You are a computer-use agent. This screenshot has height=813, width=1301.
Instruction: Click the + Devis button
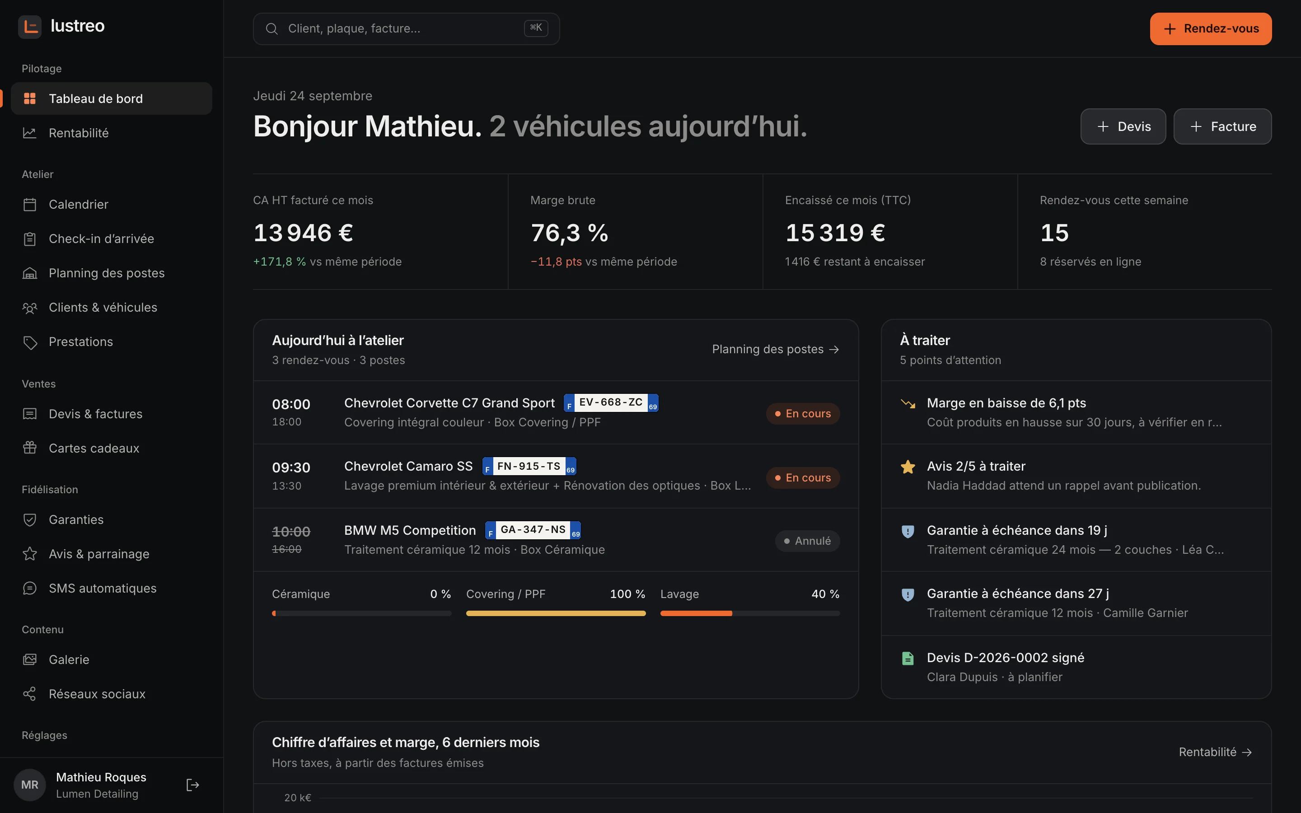(1123, 126)
